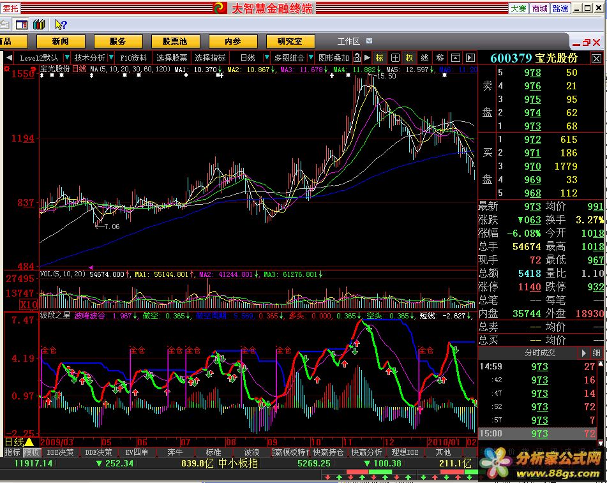Expand the 分时成交 arrow

click(x=584, y=353)
